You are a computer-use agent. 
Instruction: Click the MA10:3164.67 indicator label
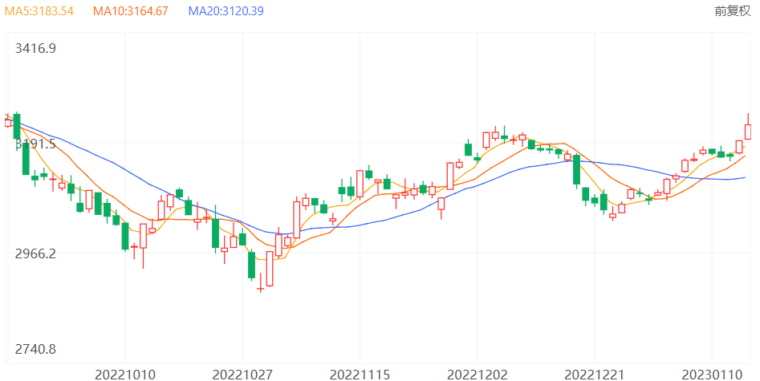pyautogui.click(x=130, y=11)
